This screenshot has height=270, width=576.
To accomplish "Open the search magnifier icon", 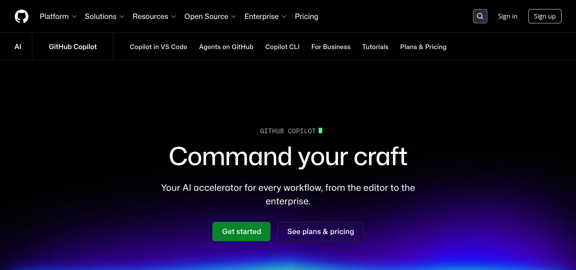I will pos(480,16).
